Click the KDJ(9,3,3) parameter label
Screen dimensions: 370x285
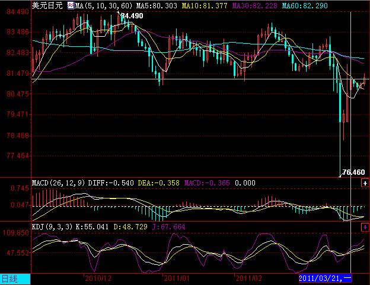52,227
